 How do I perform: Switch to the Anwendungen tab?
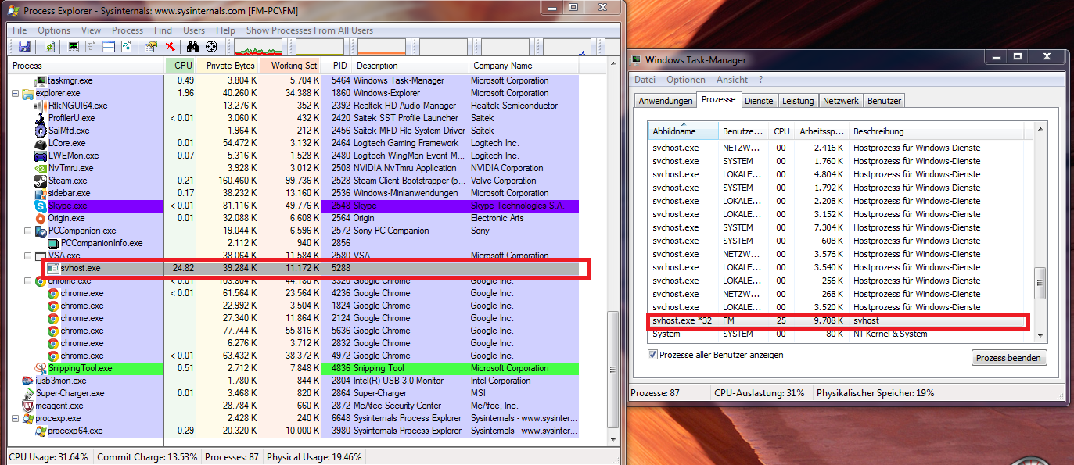pos(666,101)
